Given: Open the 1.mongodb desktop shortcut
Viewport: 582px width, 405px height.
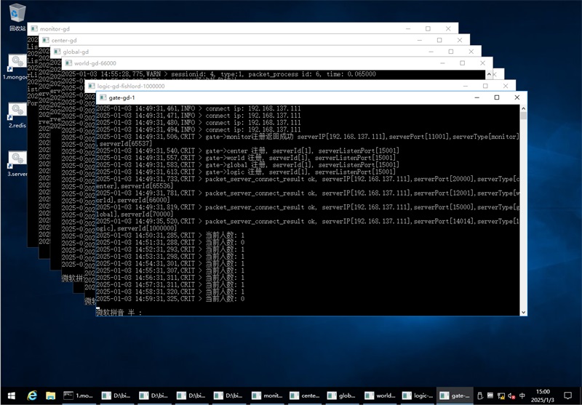Looking at the screenshot, I should click(17, 64).
